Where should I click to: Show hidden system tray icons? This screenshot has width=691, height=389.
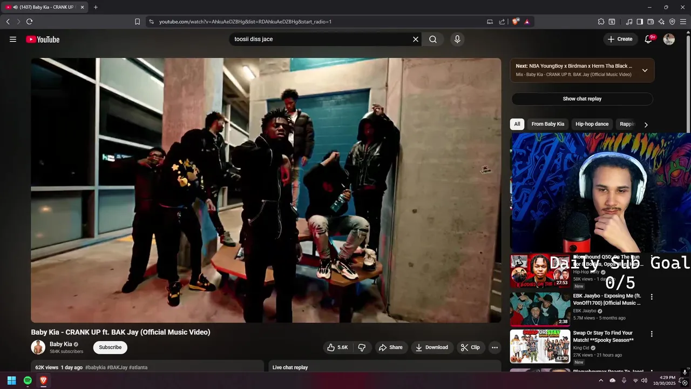point(601,381)
